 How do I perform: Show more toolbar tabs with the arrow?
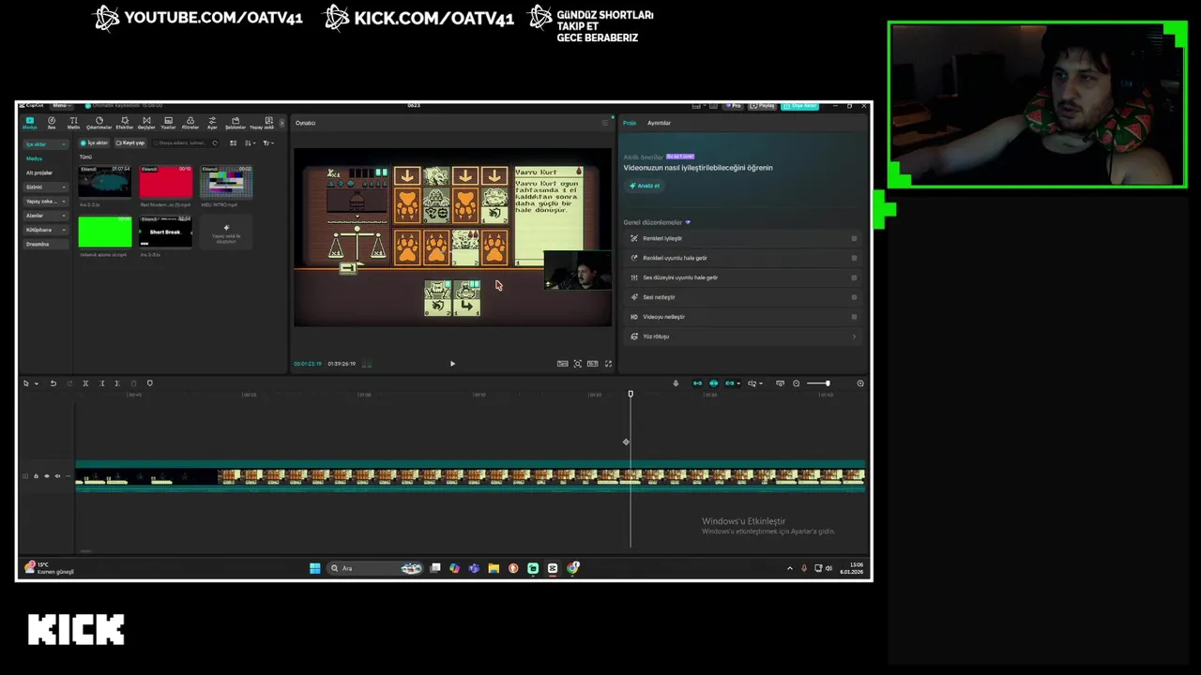281,123
